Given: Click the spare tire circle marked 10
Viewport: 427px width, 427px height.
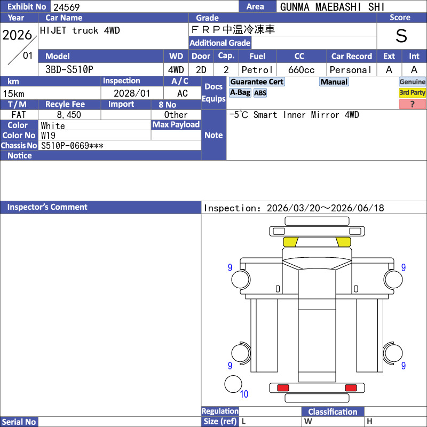Looking at the screenshot, I should pos(233,384).
